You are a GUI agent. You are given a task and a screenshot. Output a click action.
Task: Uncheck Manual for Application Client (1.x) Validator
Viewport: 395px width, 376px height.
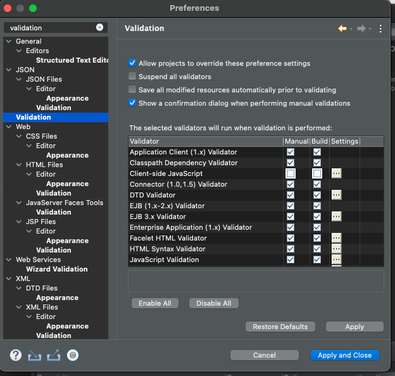tap(291, 152)
